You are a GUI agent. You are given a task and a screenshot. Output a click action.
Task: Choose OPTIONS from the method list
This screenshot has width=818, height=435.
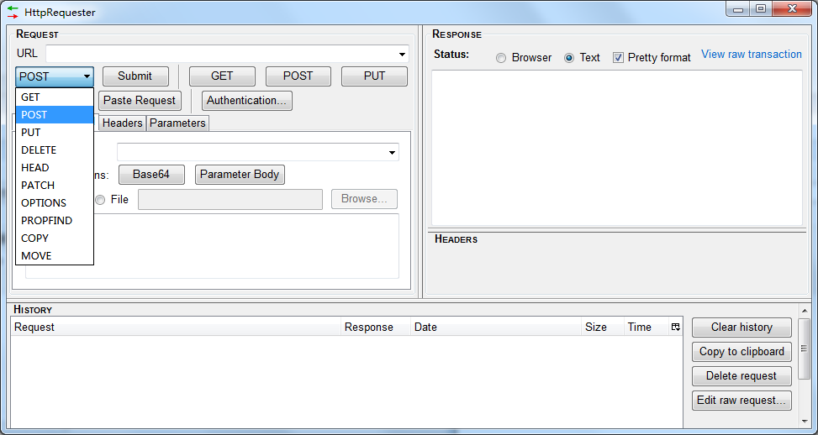[44, 203]
